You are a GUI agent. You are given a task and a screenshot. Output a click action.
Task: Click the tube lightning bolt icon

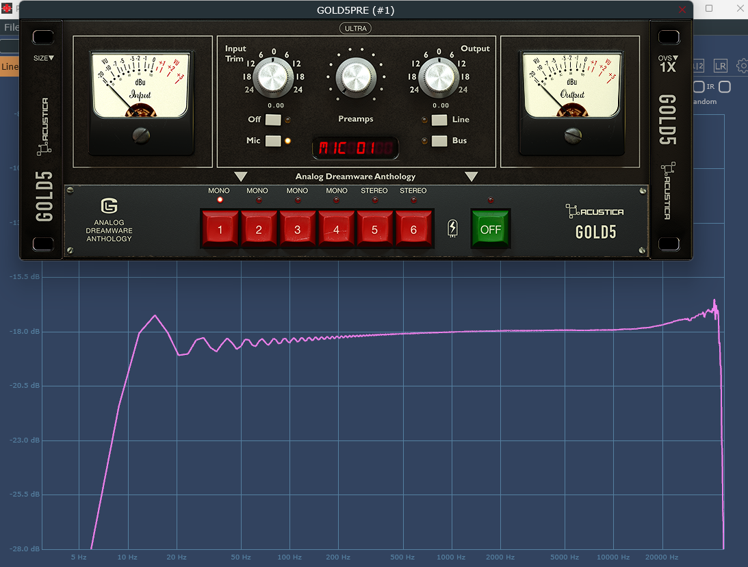click(x=452, y=228)
